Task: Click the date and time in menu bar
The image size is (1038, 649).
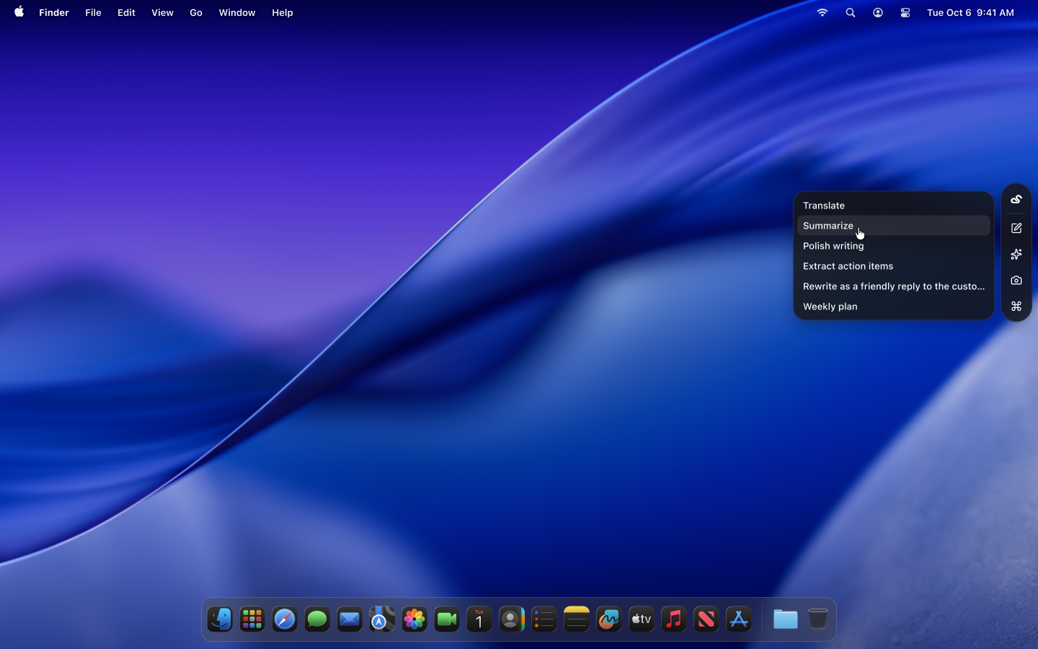Action: tap(970, 12)
